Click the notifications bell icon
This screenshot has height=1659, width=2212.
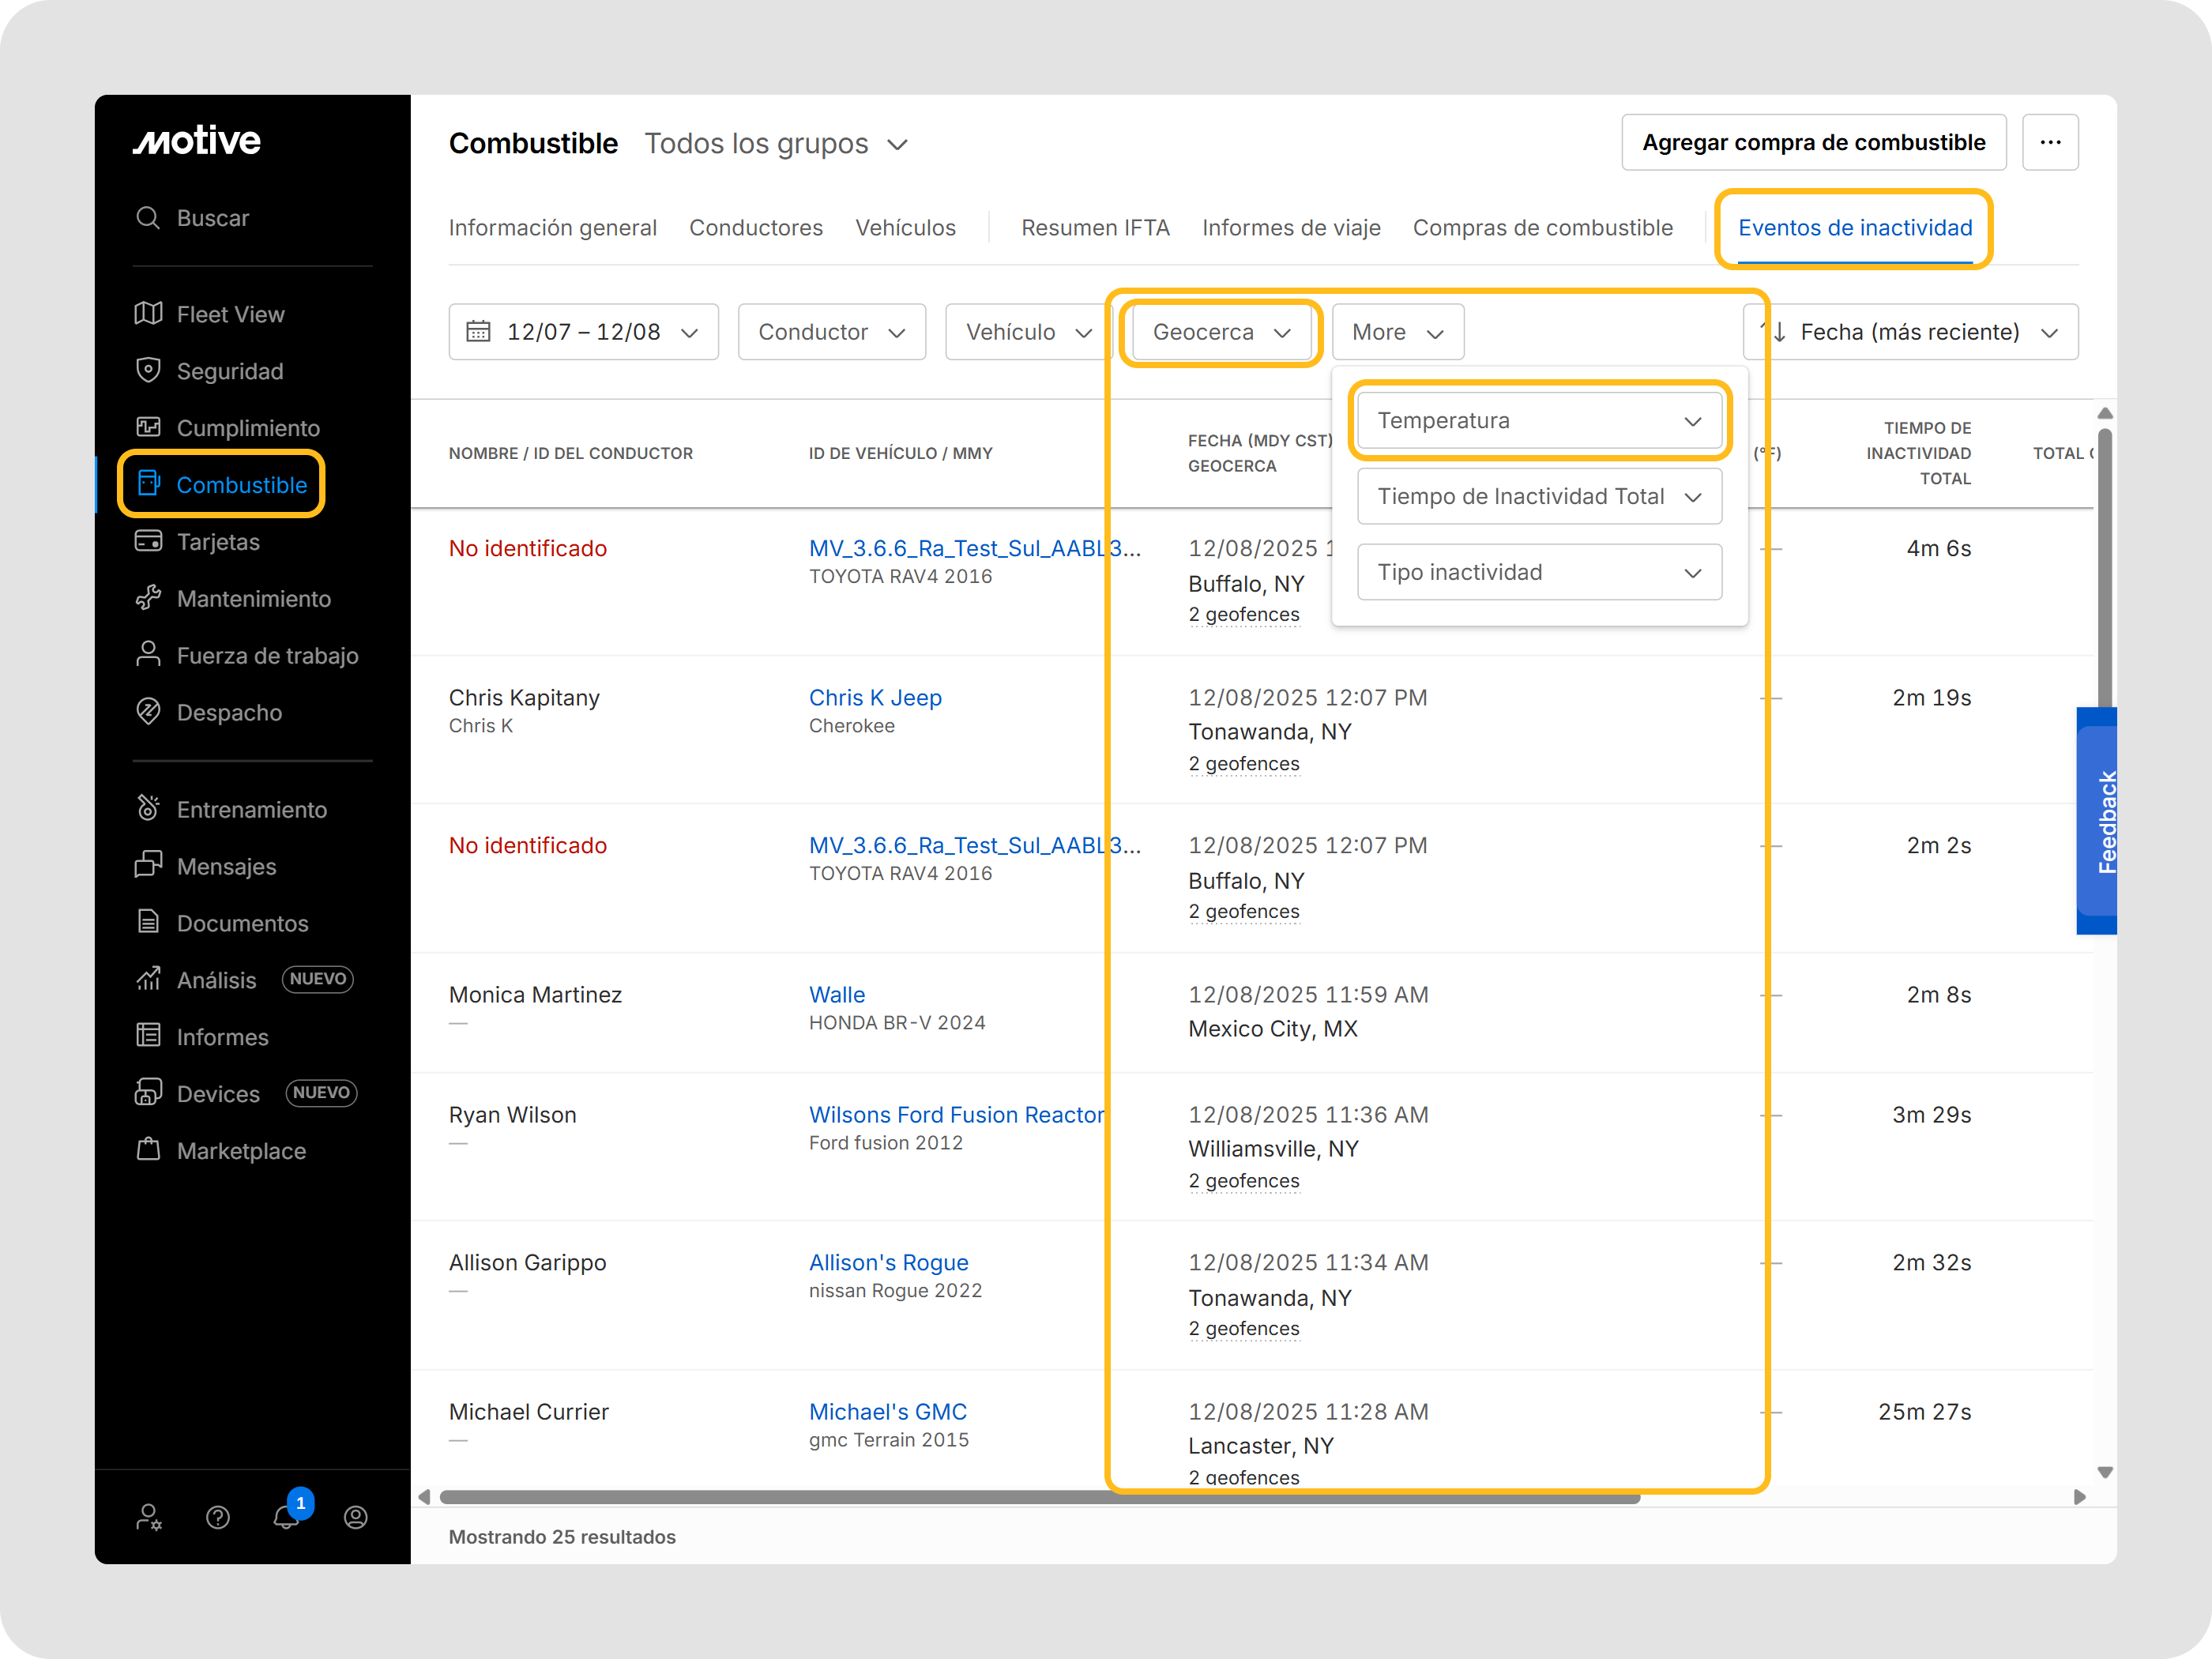pos(286,1517)
